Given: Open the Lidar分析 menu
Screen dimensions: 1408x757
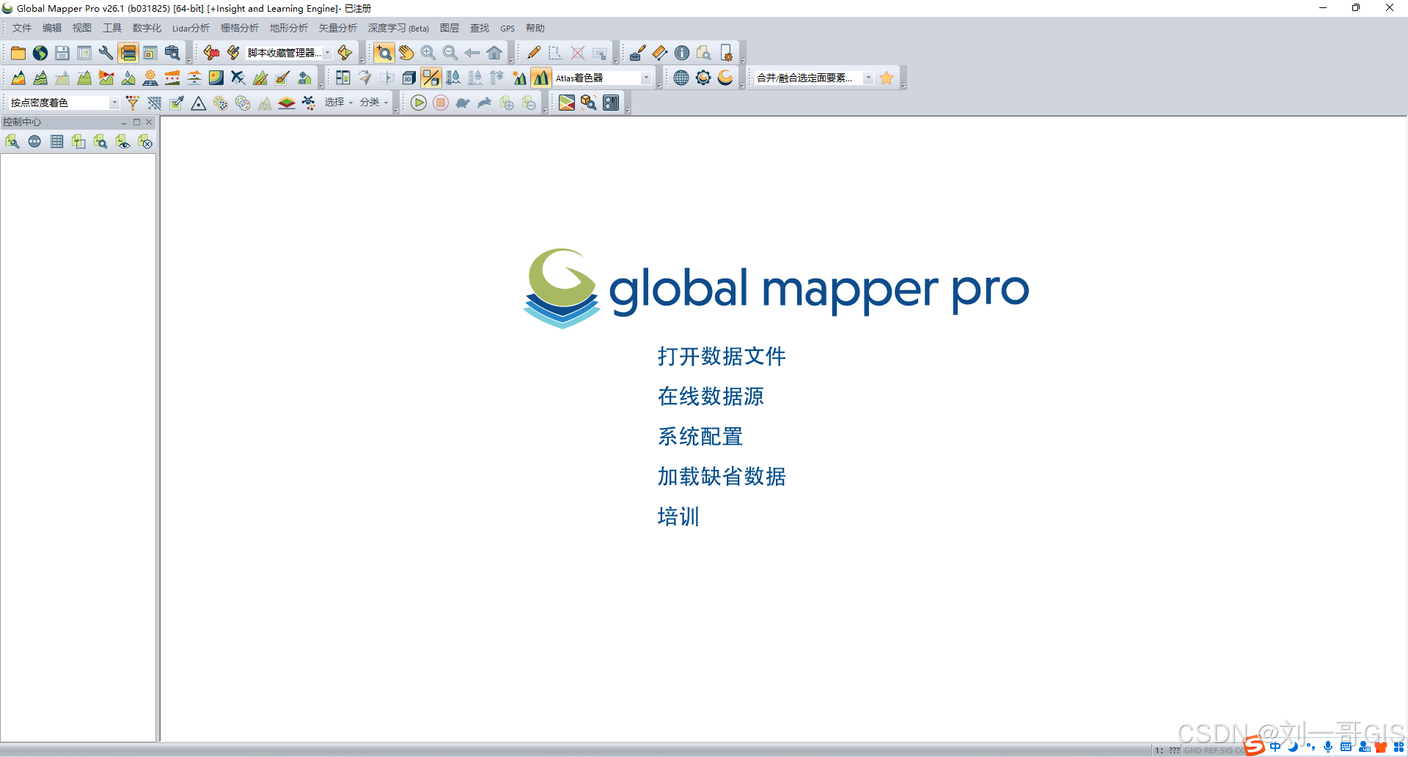Looking at the screenshot, I should point(191,28).
